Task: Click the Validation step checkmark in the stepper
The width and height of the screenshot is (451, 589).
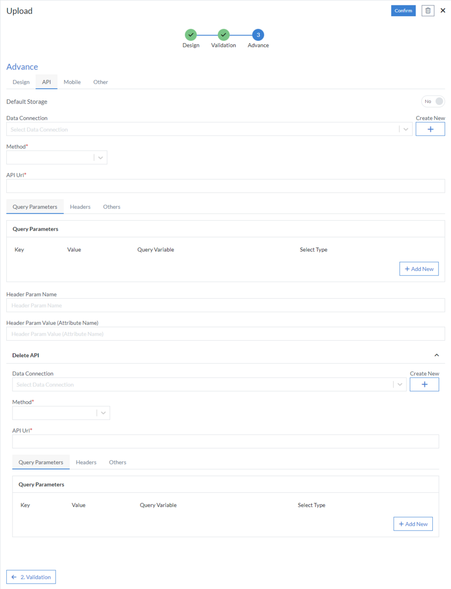Action: [x=223, y=35]
